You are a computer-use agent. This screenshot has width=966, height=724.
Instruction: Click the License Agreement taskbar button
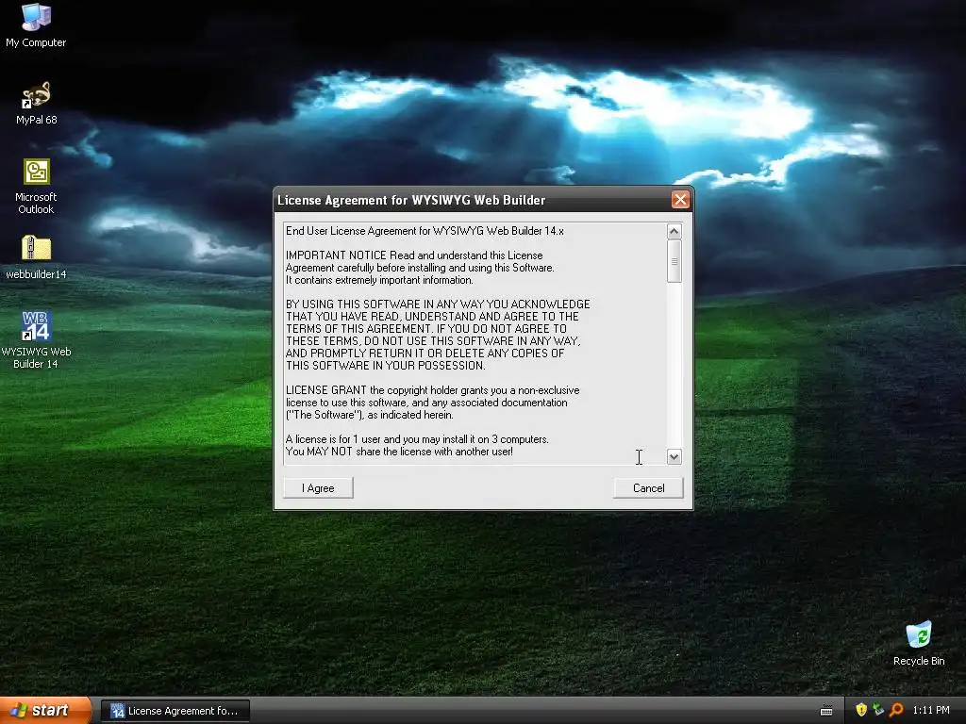click(x=175, y=711)
